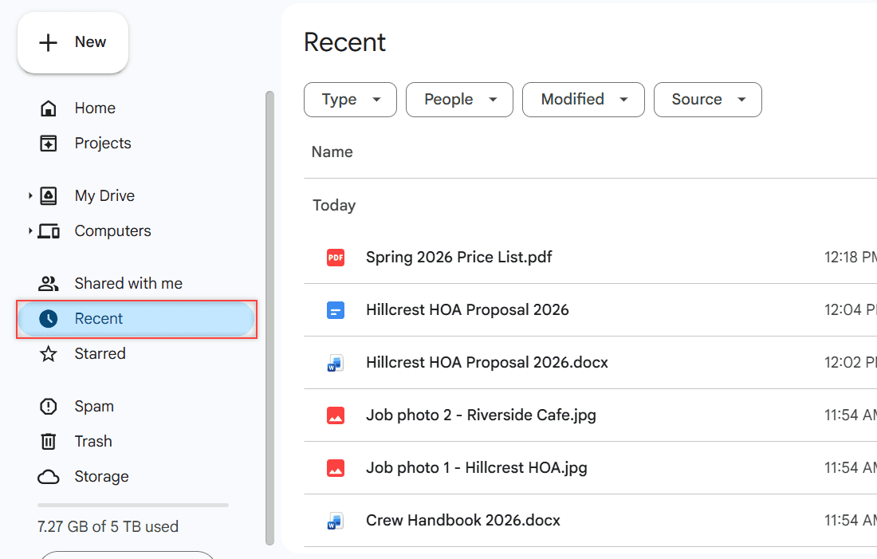Click the sidebar vertical scrollbar
Viewport: 877px width, 559px height.
pos(269,318)
